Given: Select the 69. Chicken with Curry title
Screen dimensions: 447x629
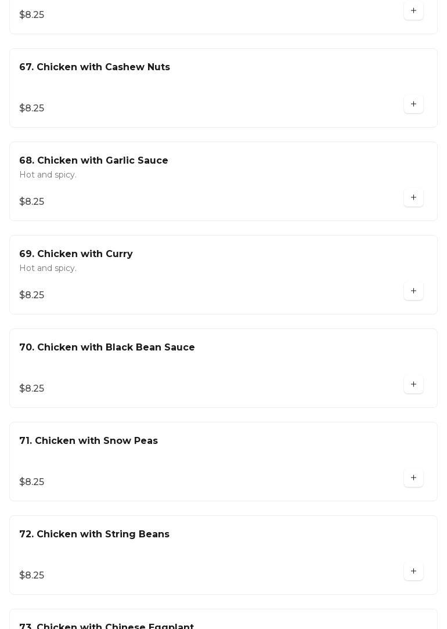Looking at the screenshot, I should (76, 254).
